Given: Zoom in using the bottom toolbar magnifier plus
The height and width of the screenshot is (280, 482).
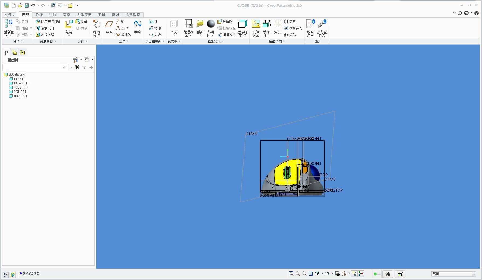Looking at the screenshot, I should pos(298,274).
